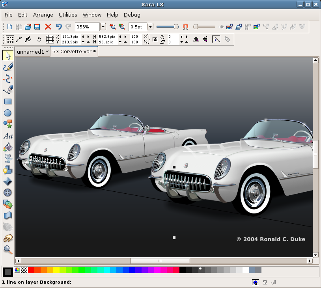This screenshot has width=321, height=288.
Task: Click previous zoom icon
Action: coord(113,26)
